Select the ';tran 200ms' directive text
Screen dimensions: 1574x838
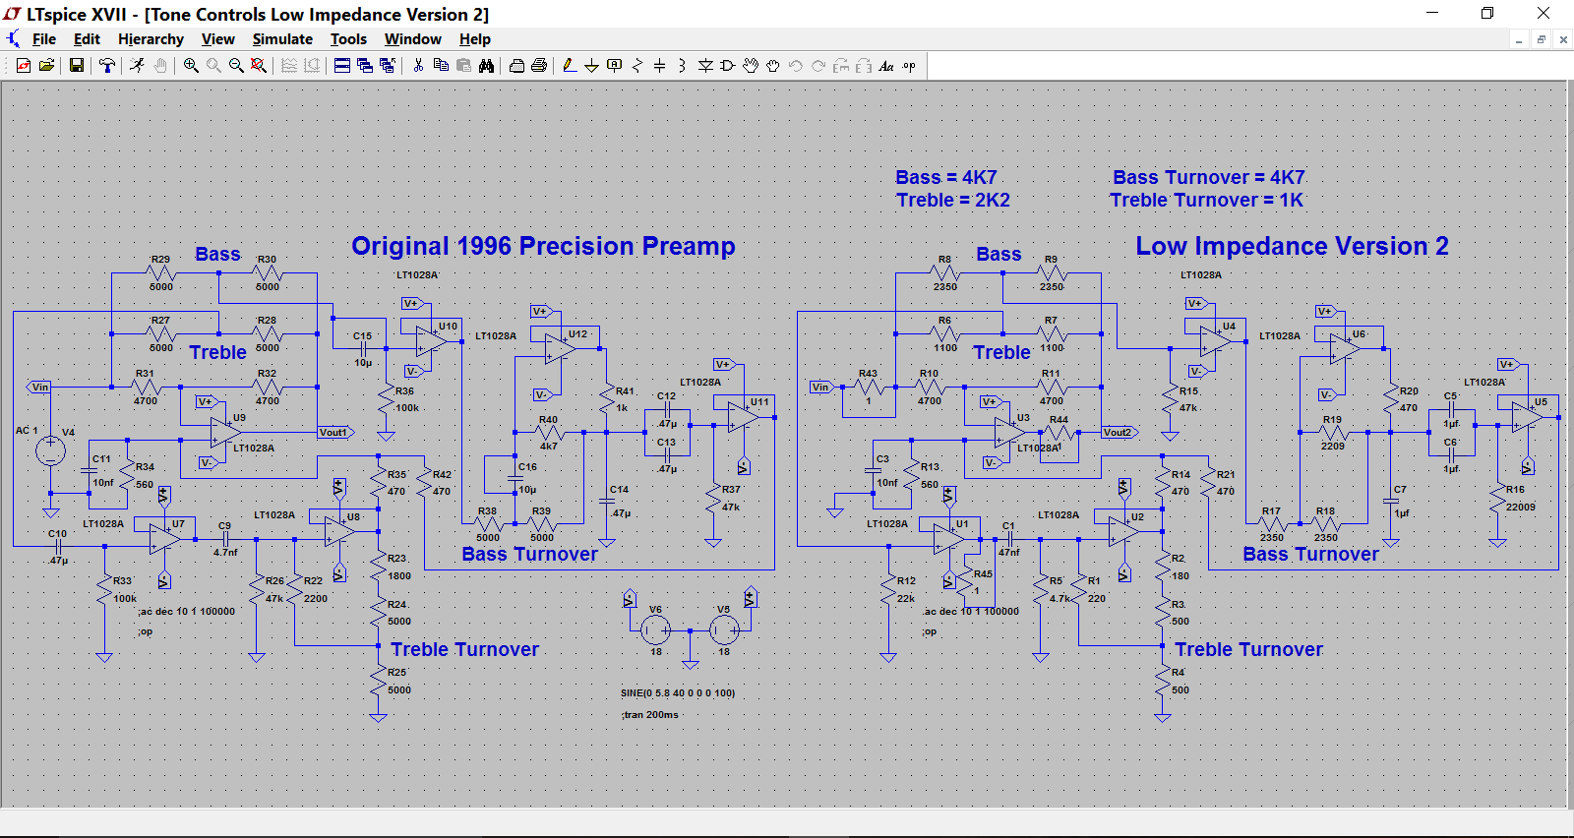tap(650, 715)
